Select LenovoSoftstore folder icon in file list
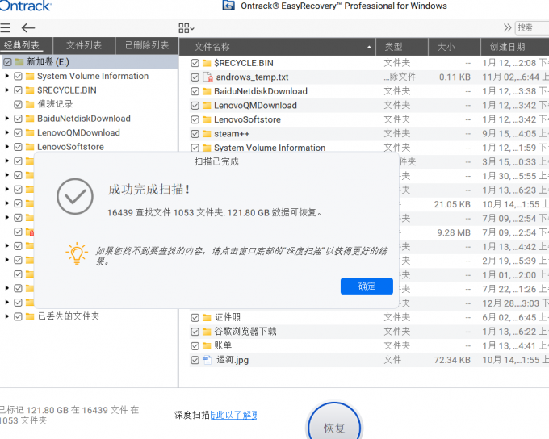Screen dimensions: 549x439 (x=207, y=119)
